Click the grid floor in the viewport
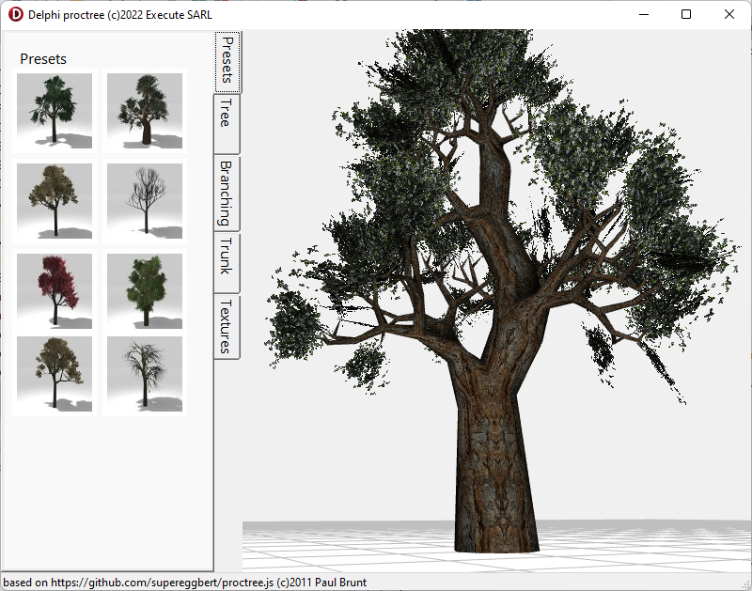Screen dimensions: 752x591 623,547
